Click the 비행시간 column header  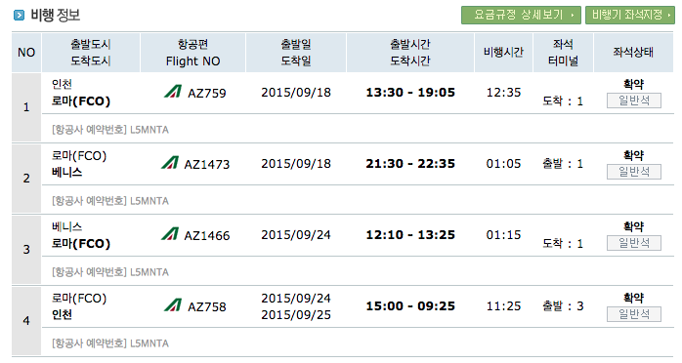[503, 53]
